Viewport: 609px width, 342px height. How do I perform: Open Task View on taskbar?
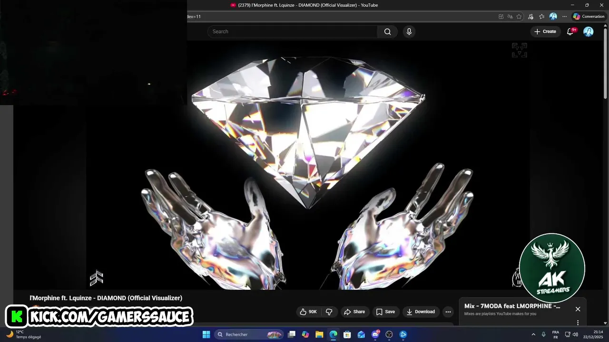click(292, 334)
